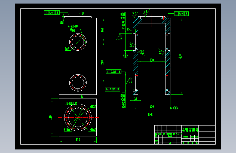236x153 pixels.
Task: Click the Ø110 diameter label
Action: [x=67, y=130]
